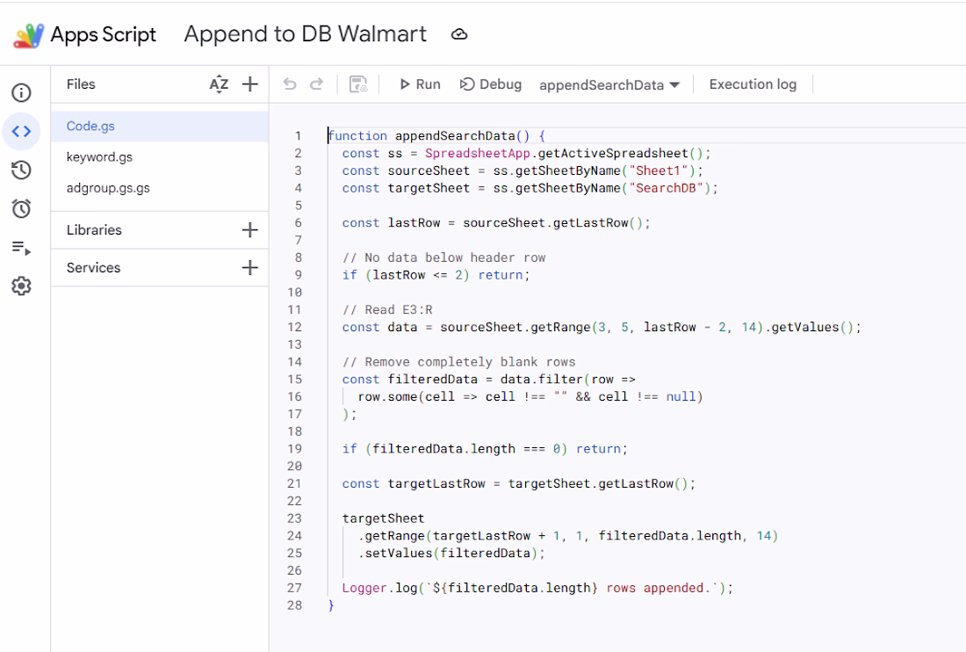Start Debug on the selected function

coord(491,84)
